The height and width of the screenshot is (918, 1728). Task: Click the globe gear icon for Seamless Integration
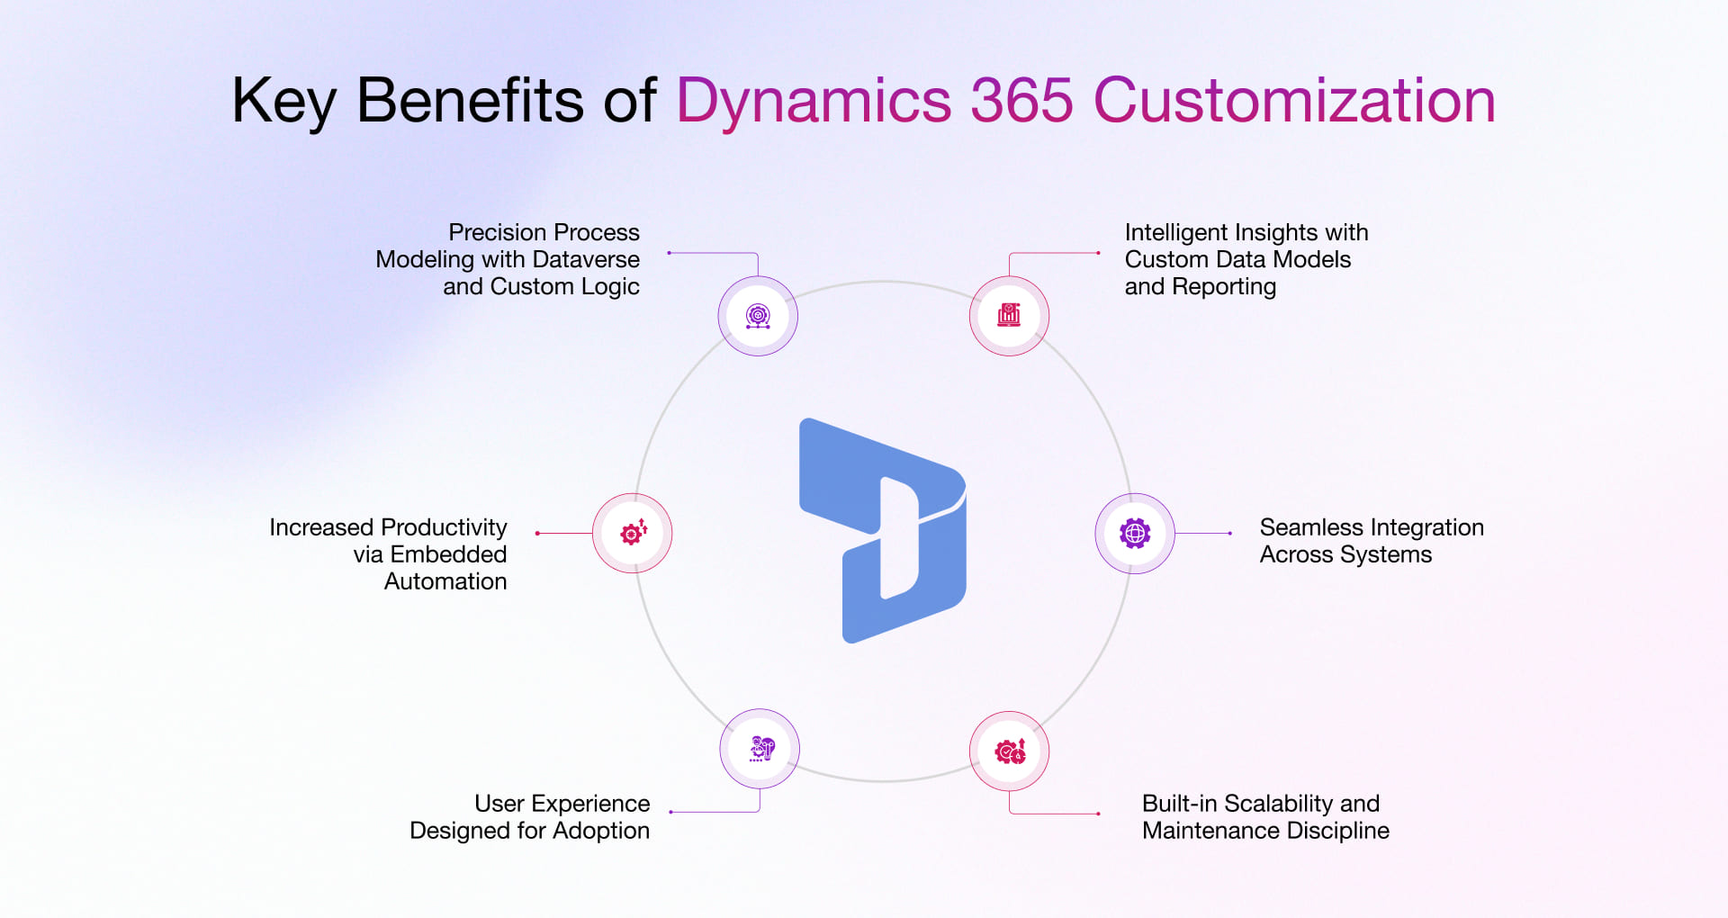point(1135,533)
